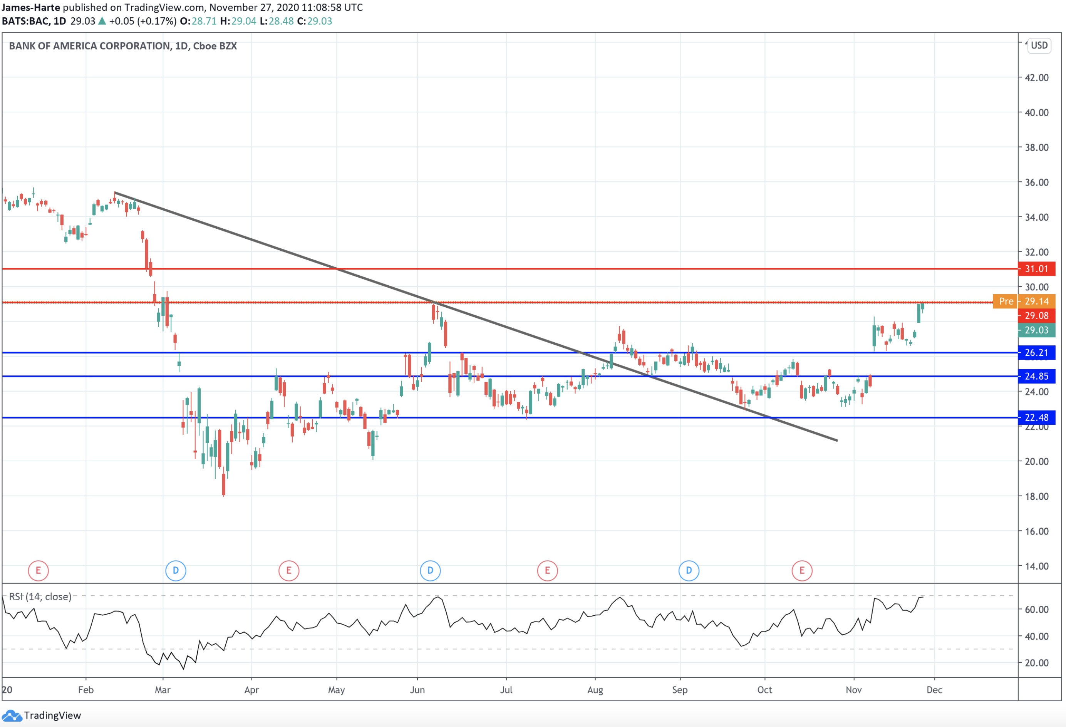Select the red 31.01 price label
This screenshot has height=727, width=1066.
pos(1036,269)
